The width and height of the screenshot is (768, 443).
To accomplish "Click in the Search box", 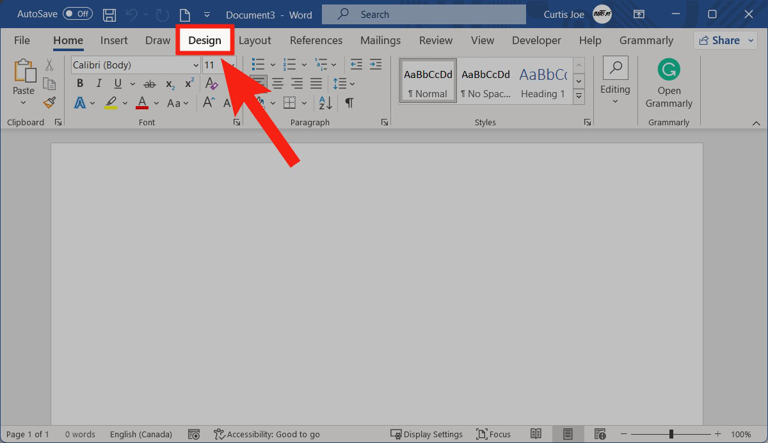I will [424, 14].
